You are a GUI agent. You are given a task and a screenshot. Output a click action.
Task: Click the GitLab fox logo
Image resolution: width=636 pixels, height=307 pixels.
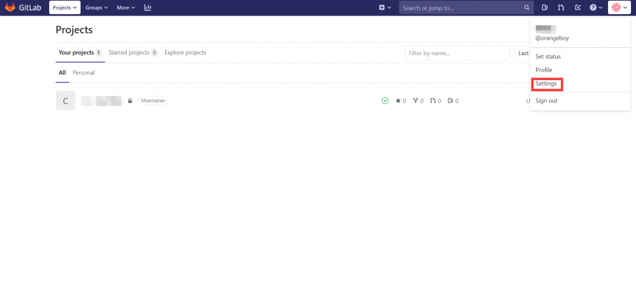[x=11, y=8]
